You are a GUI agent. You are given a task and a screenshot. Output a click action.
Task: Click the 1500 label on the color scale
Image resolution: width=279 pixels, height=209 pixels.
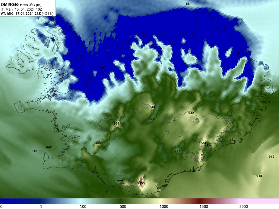[x=204, y=206]
